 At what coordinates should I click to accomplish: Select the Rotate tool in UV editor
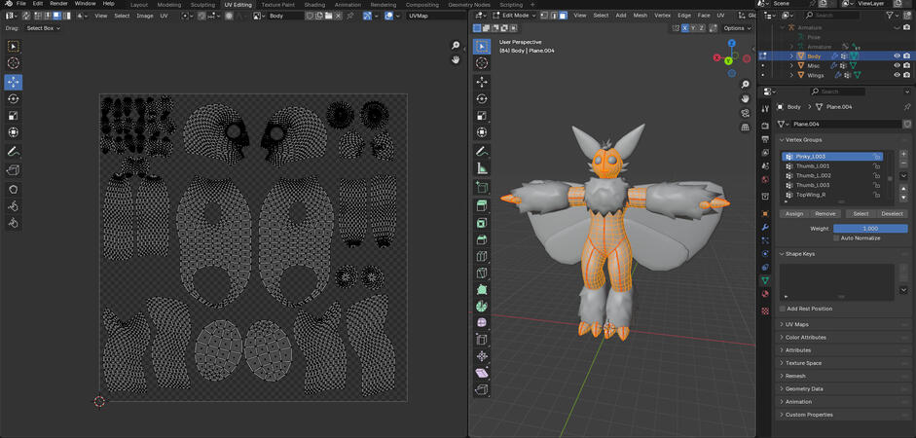click(x=14, y=99)
